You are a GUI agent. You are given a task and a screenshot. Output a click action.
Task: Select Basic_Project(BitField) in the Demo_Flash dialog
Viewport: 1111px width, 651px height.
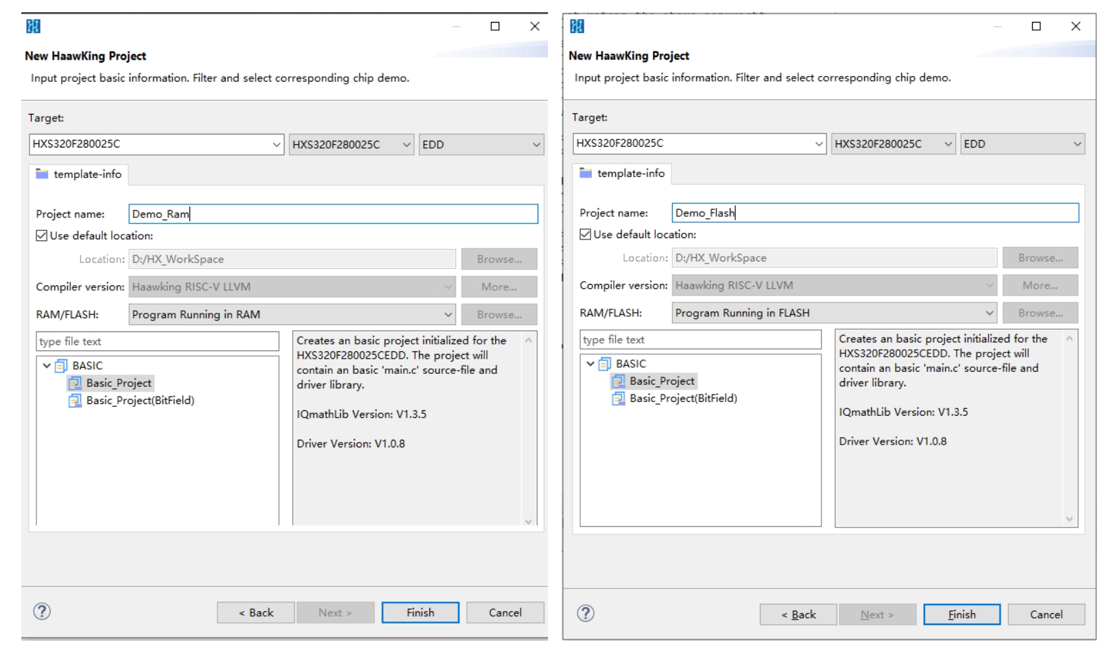pos(682,399)
